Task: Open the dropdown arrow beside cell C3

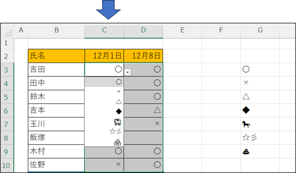Action: tap(127, 72)
